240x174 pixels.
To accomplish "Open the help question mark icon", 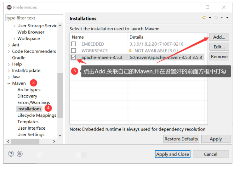I will click(11, 154).
